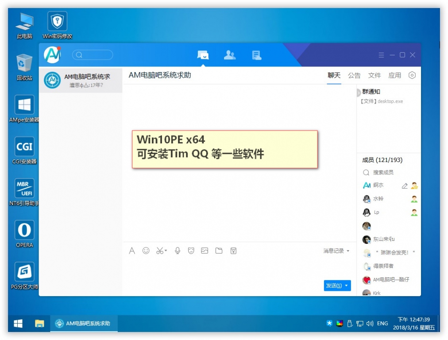Expand the send button options arrow
Screen dimensions: 448x340
click(x=347, y=286)
